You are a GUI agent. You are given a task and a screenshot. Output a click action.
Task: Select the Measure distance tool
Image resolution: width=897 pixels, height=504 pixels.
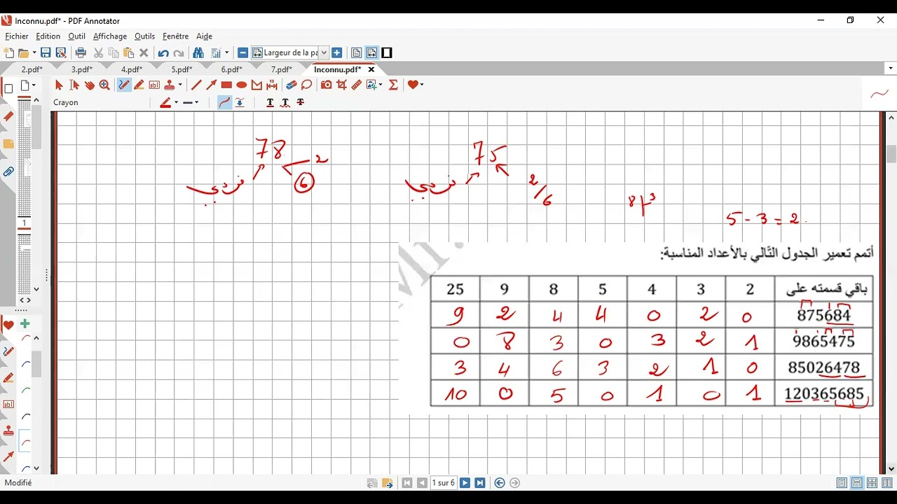tap(272, 85)
